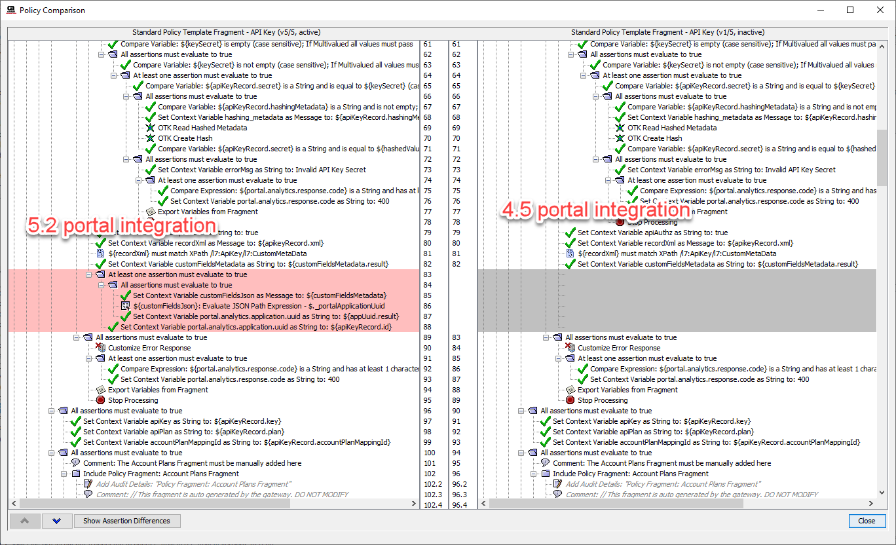Collapse line 83 assertion folder in v1/5 pane
The width and height of the screenshot is (896, 545).
point(546,337)
